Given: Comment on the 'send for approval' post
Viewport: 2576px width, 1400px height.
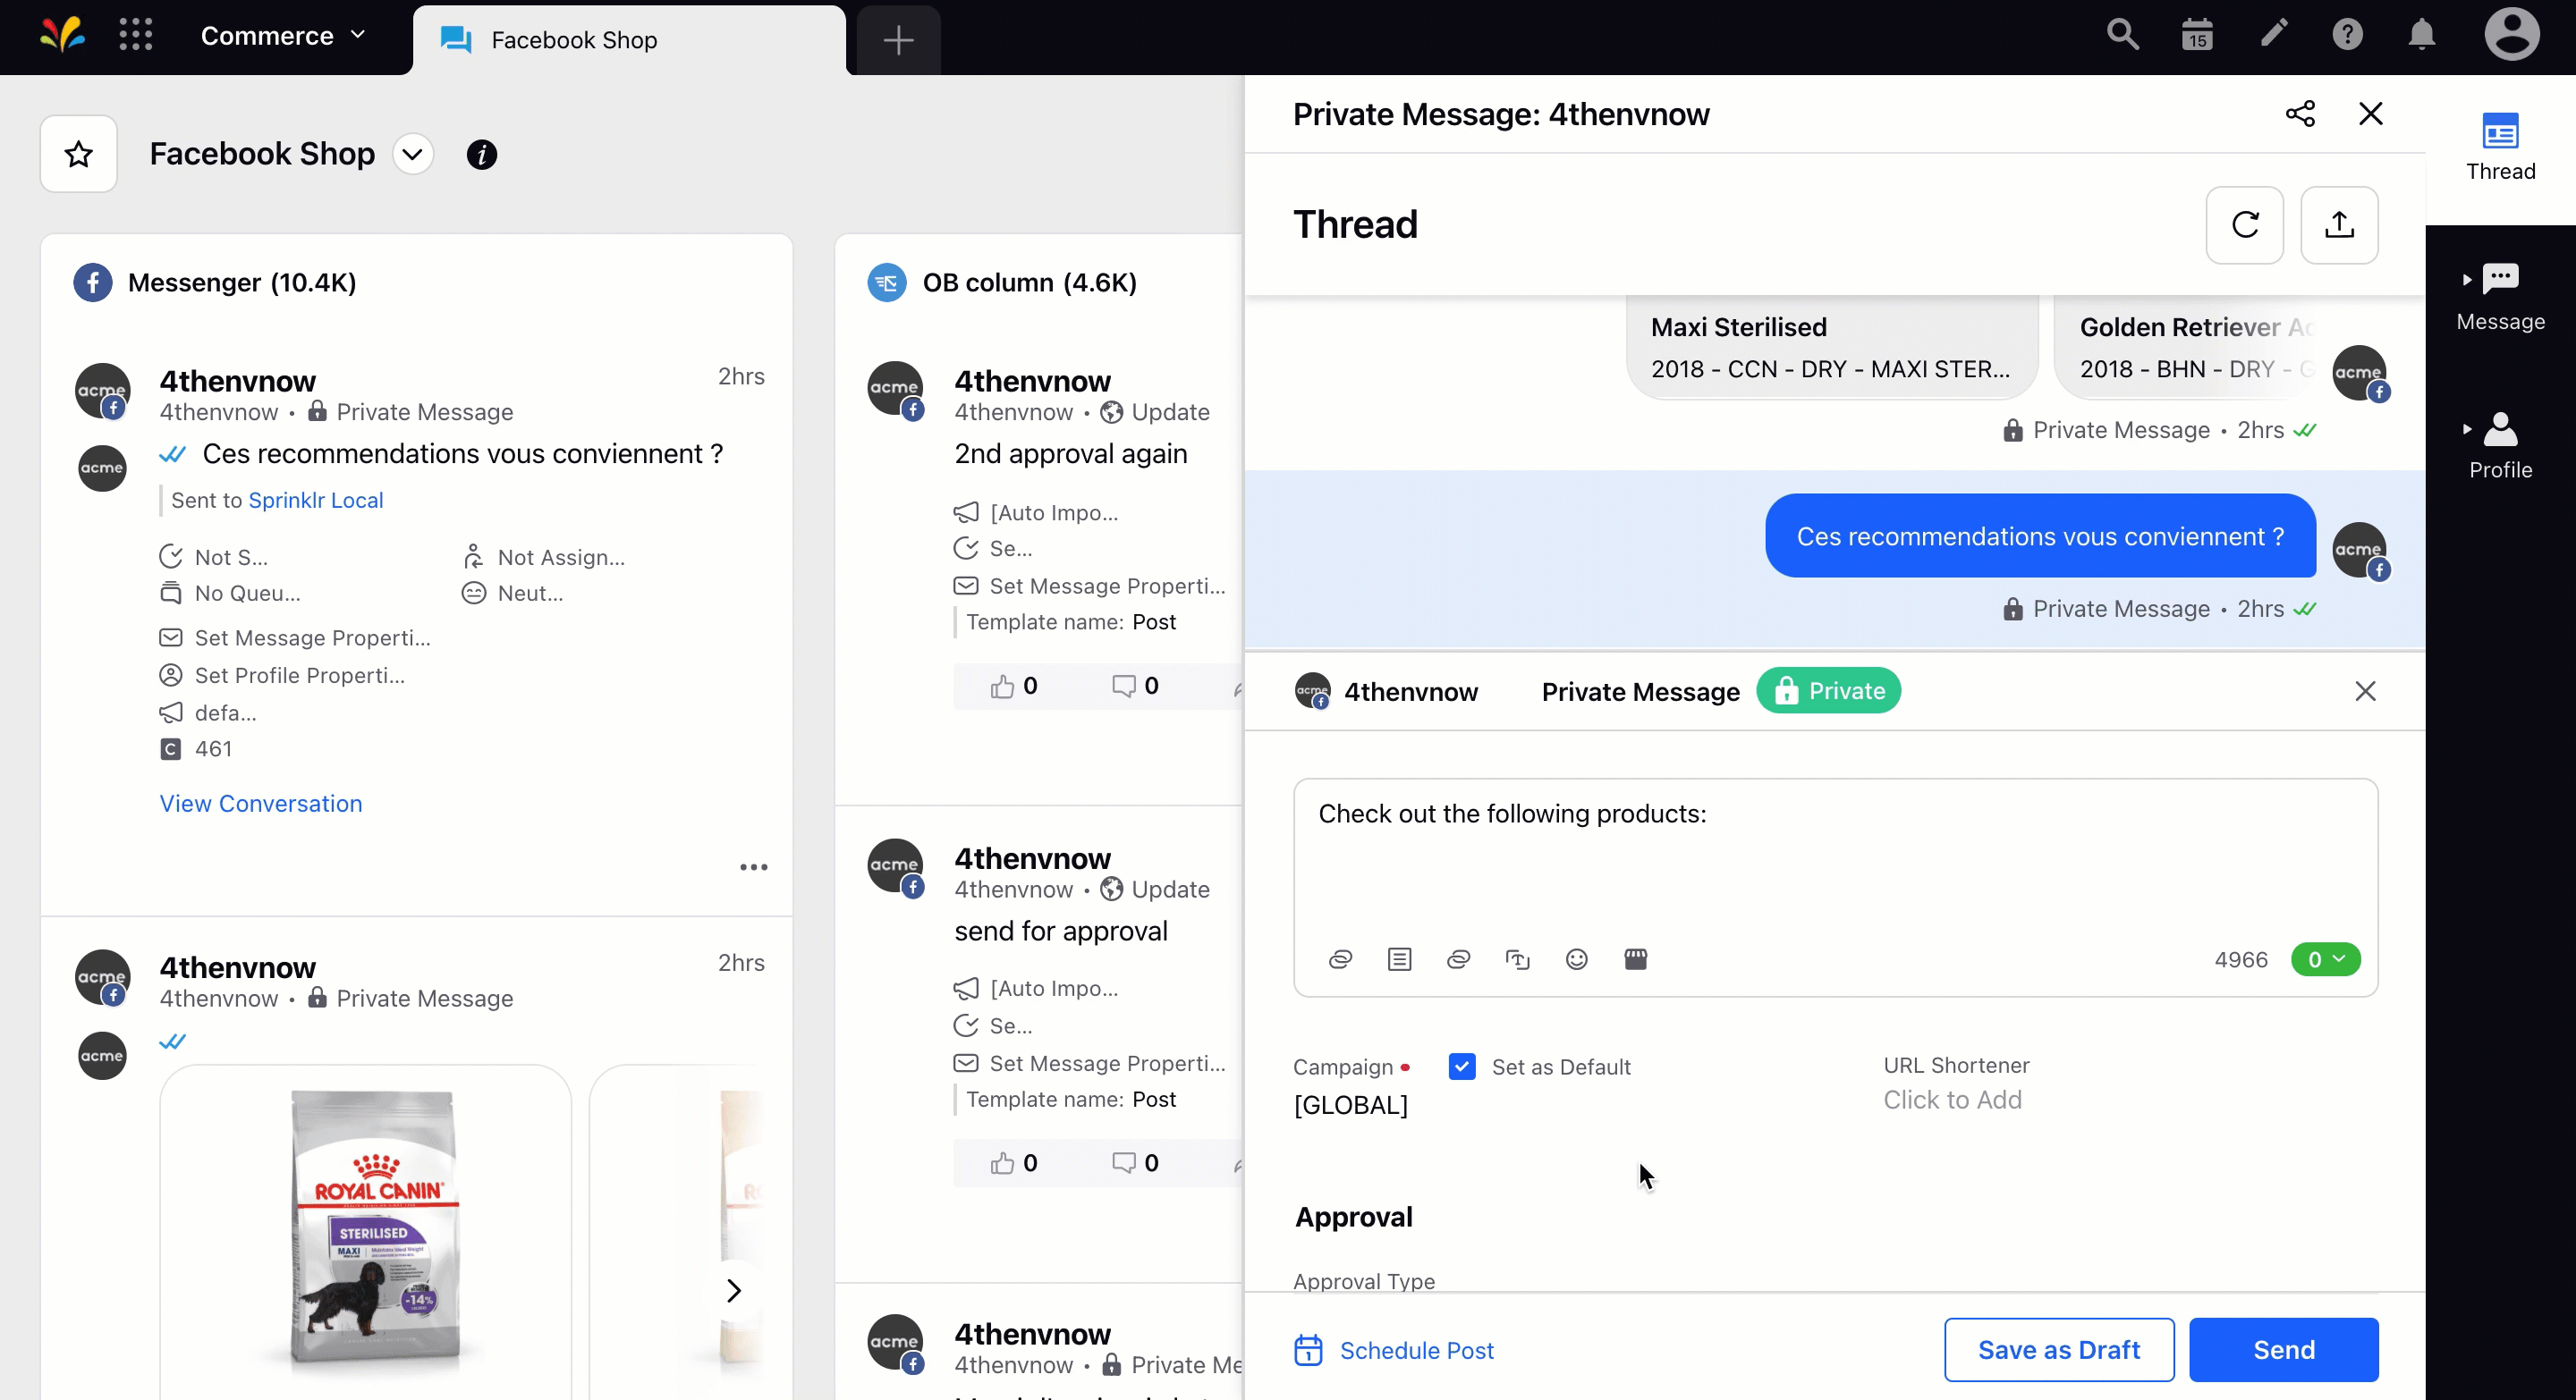Looking at the screenshot, I should (x=1124, y=1163).
